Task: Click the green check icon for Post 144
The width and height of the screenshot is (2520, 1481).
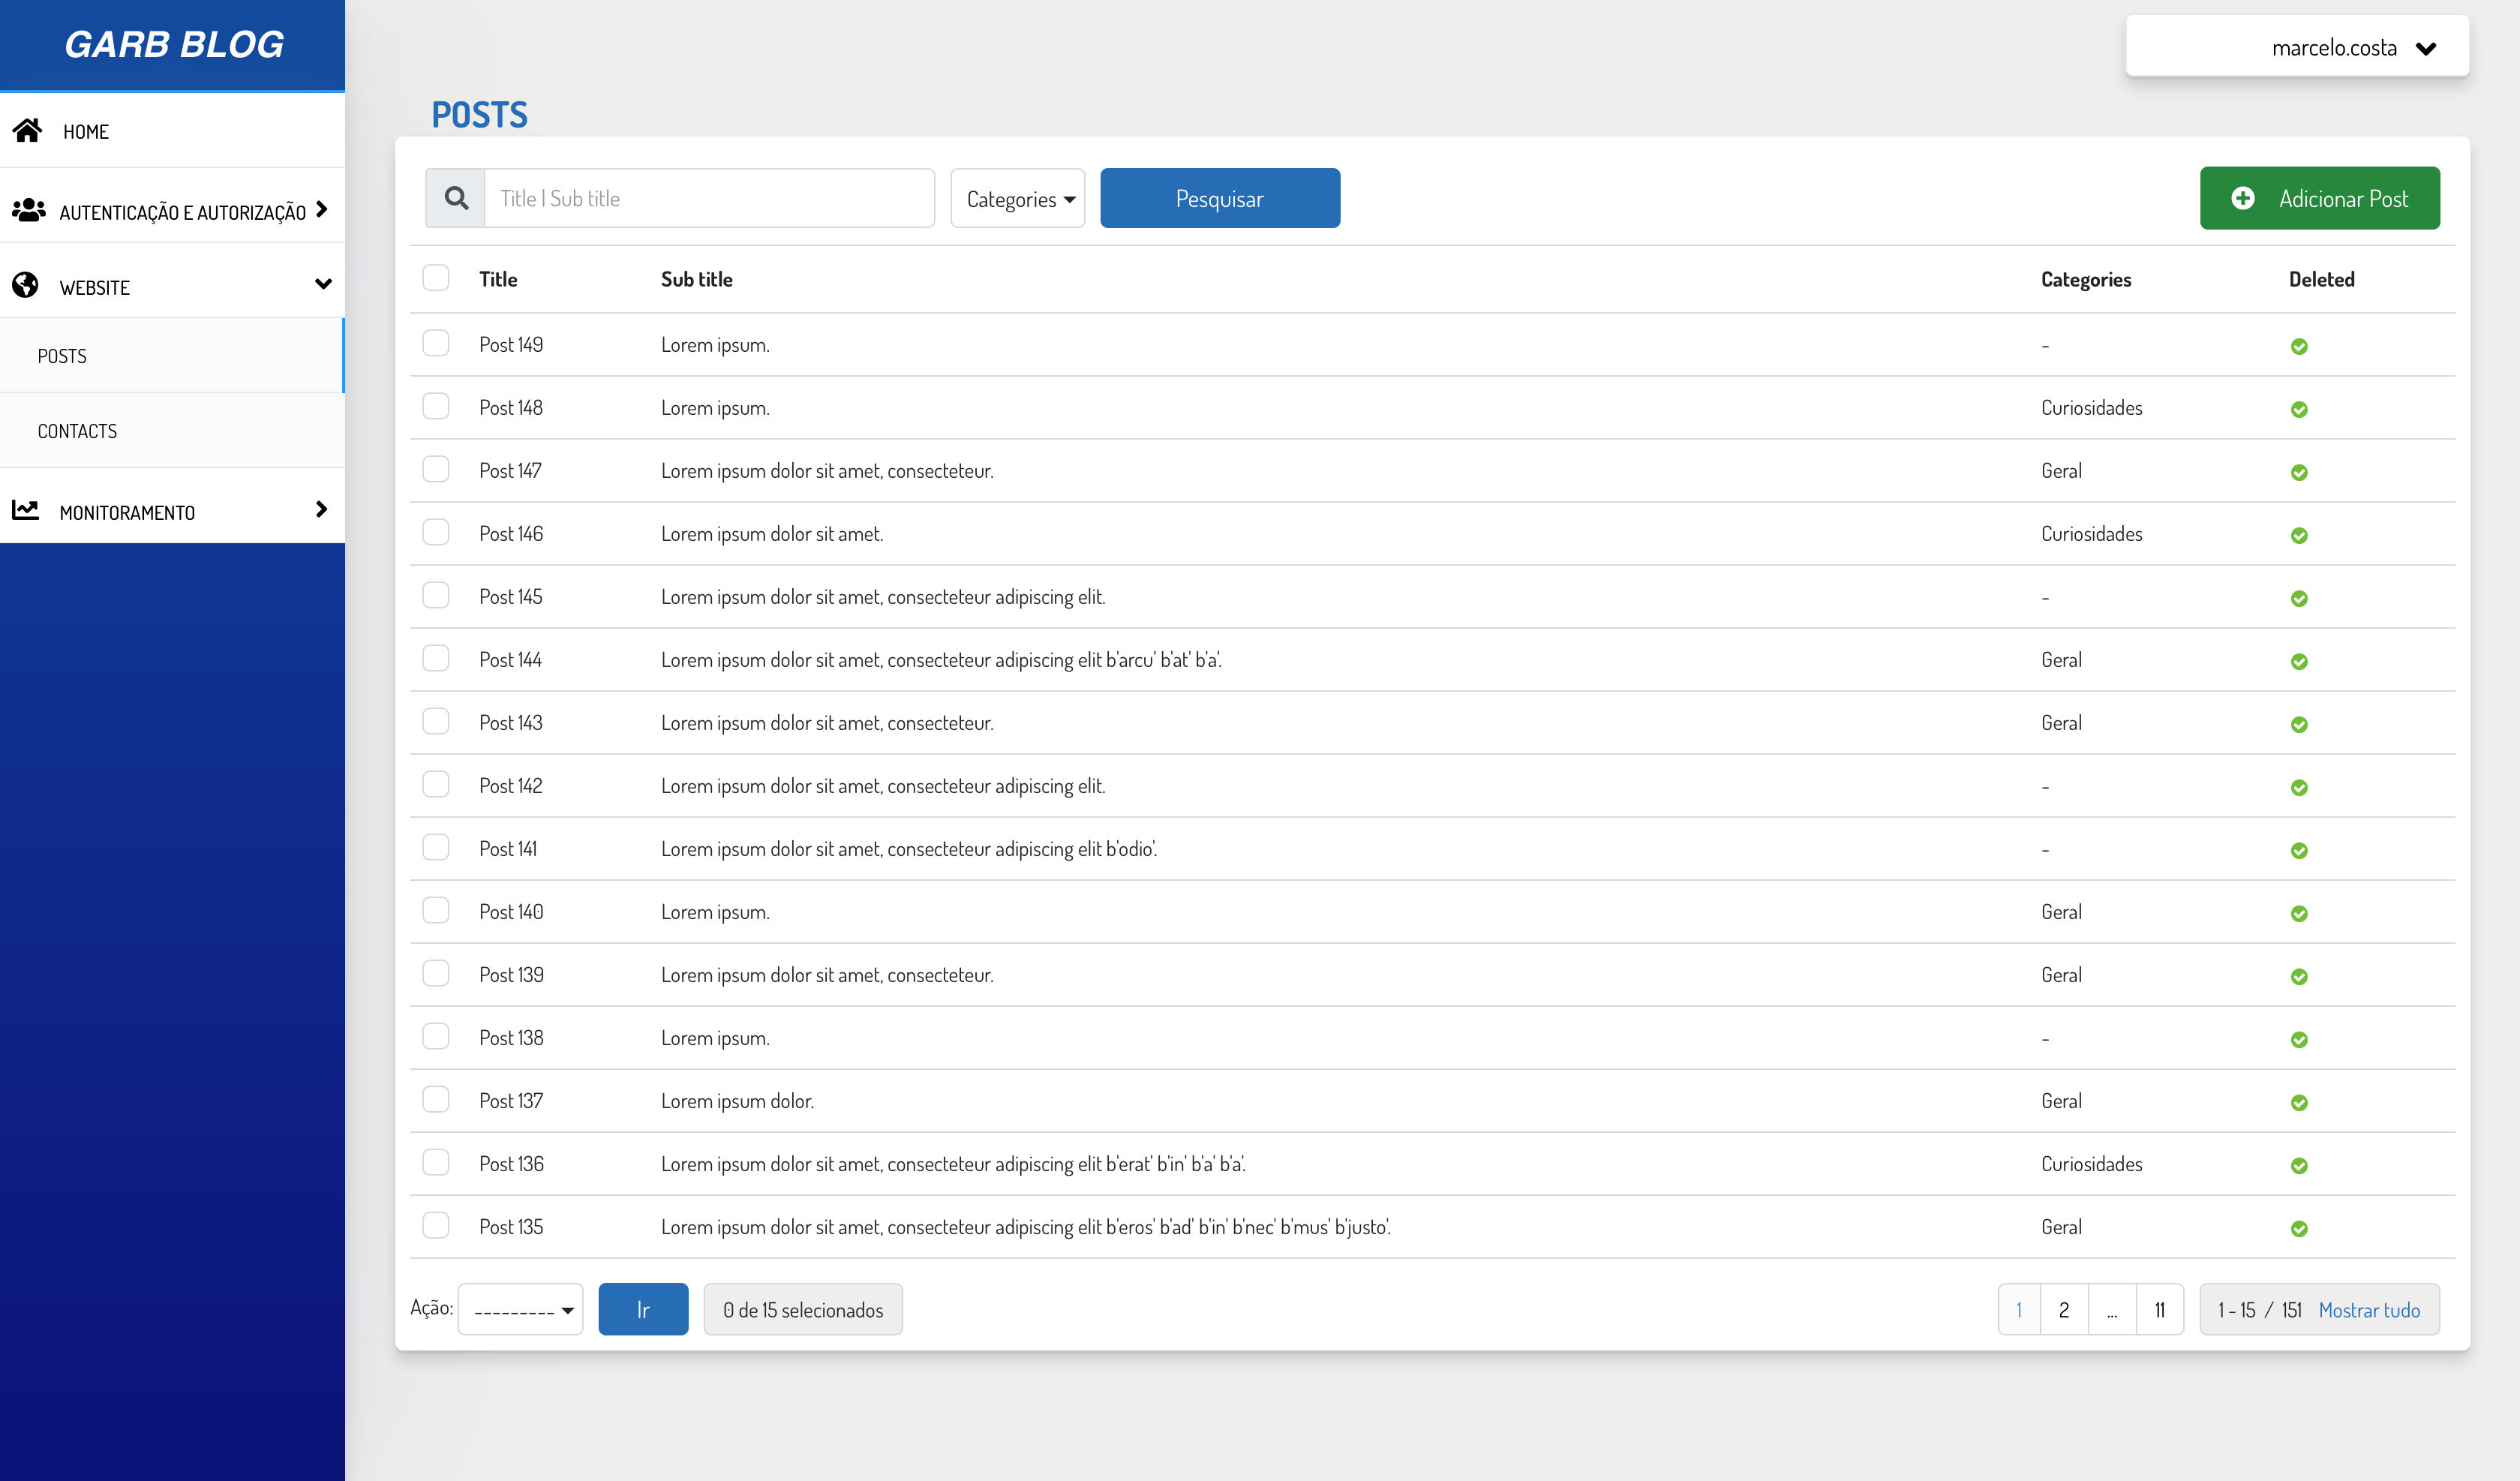Action: click(x=2299, y=661)
